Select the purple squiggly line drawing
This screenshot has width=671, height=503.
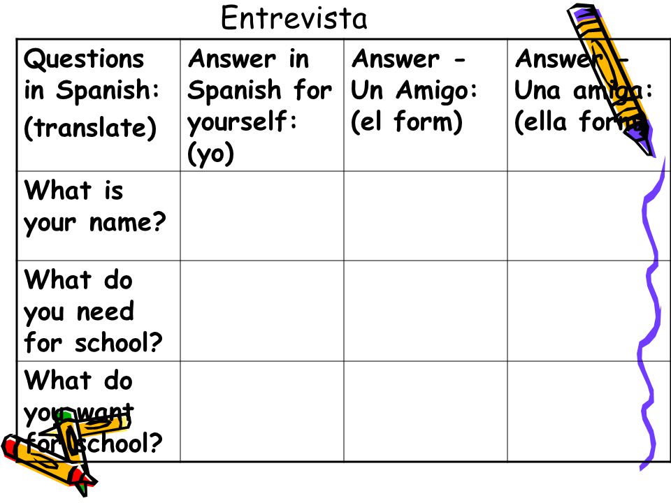[x=652, y=314]
